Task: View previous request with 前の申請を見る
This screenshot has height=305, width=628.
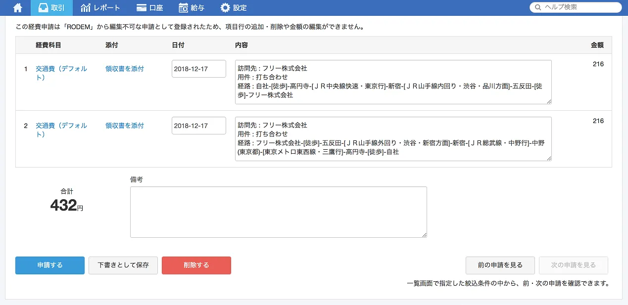Action: pos(500,265)
